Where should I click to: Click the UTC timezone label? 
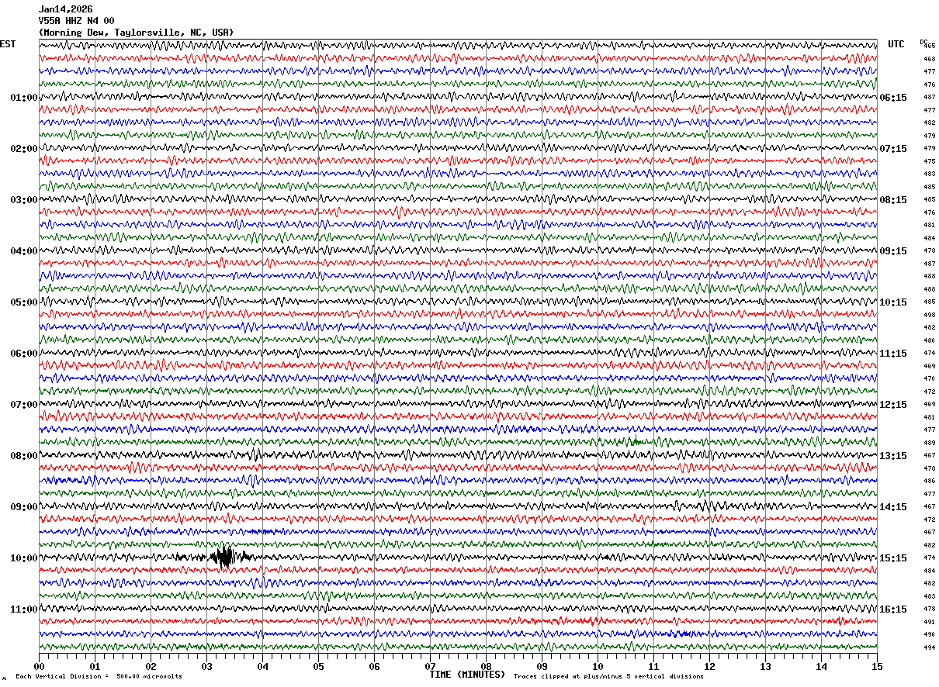click(x=896, y=44)
